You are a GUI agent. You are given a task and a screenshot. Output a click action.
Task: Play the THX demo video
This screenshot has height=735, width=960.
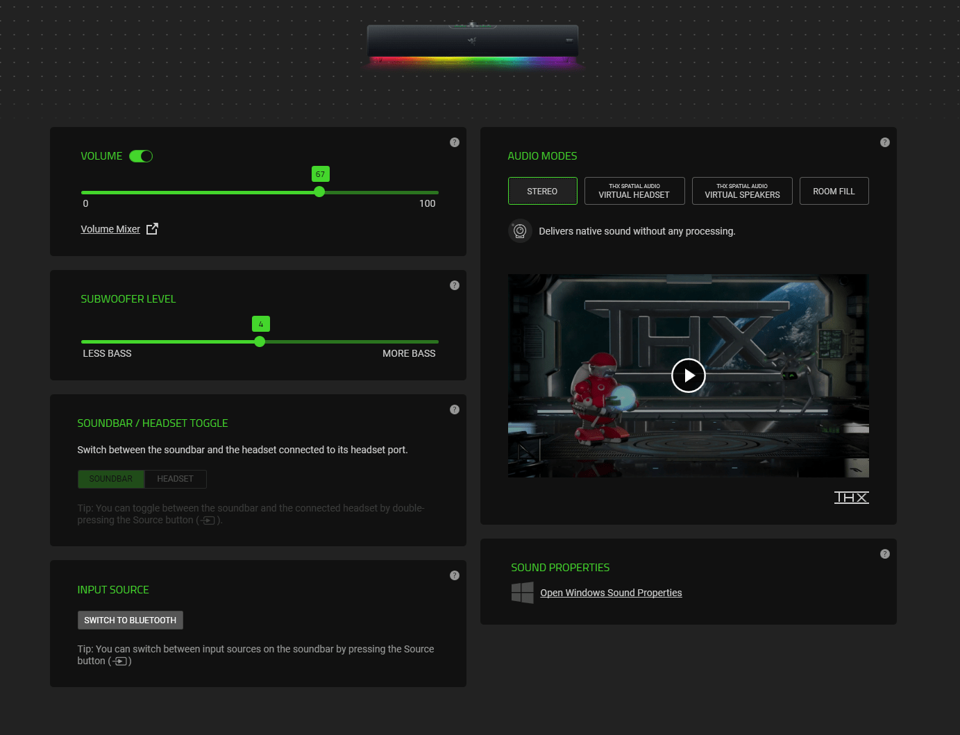(688, 375)
